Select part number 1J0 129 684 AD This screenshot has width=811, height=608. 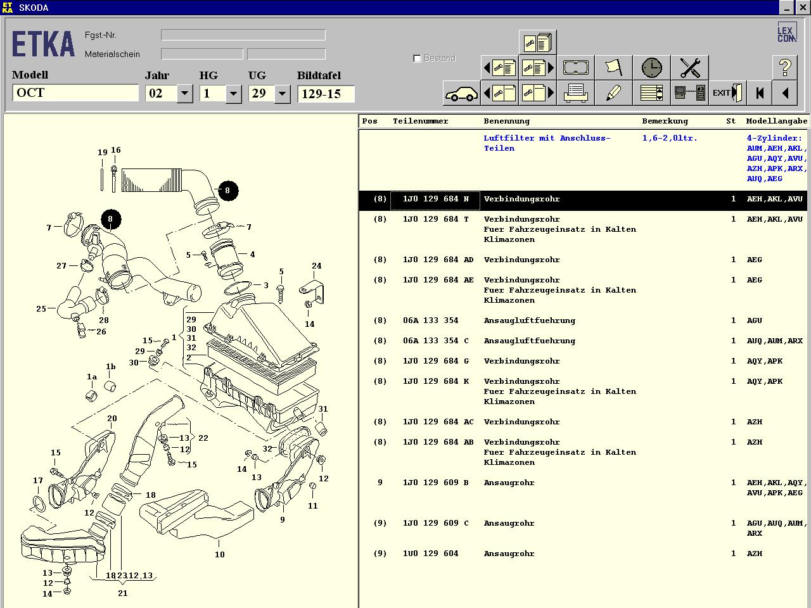tap(438, 260)
